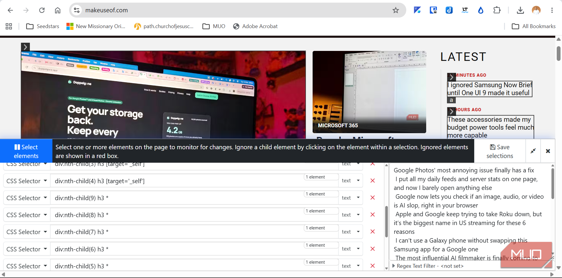Open the Chrome downloads icon
Image resolution: width=562 pixels, height=278 pixels.
520,10
